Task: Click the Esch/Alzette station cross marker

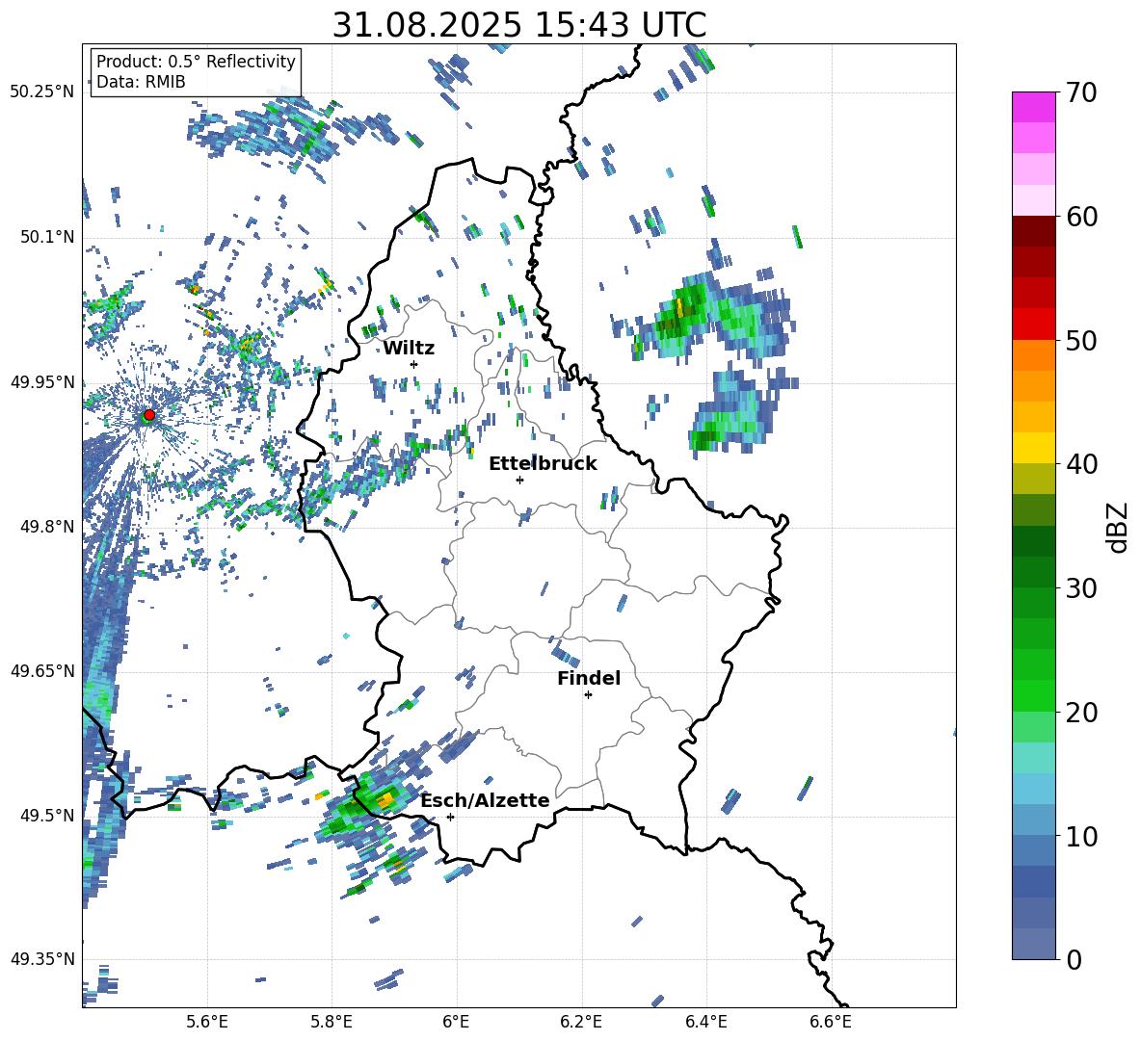Action: [450, 817]
